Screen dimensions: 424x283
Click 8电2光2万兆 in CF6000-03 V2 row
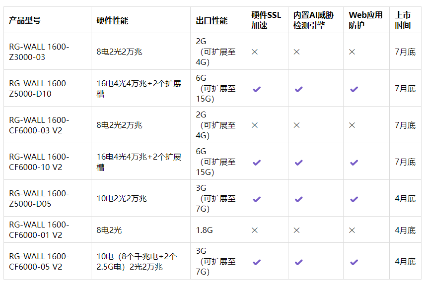coord(119,125)
